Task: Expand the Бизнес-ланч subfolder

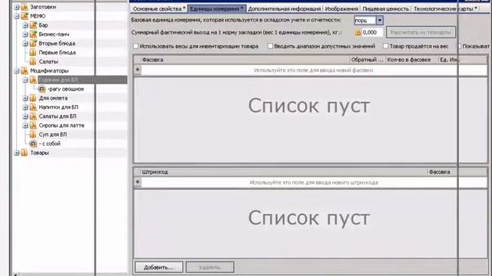Action: [25, 34]
